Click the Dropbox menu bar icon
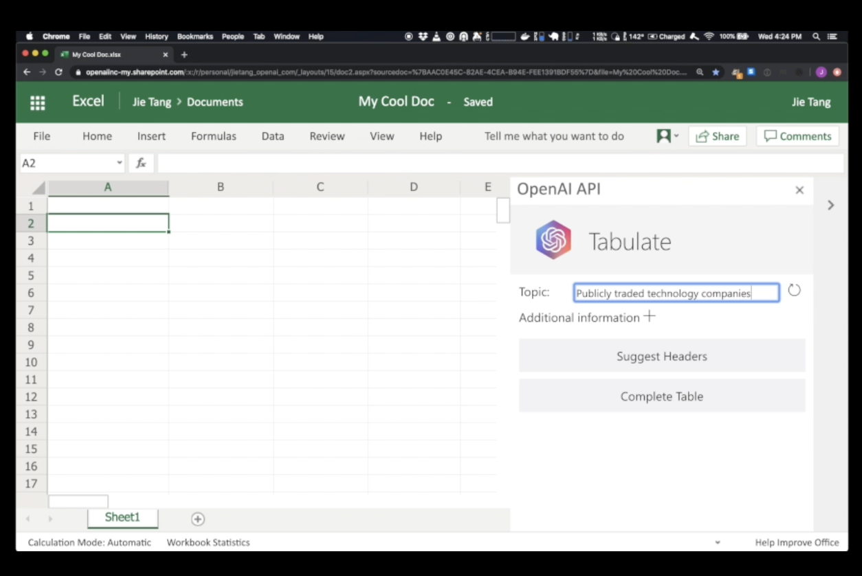862x576 pixels. [423, 36]
